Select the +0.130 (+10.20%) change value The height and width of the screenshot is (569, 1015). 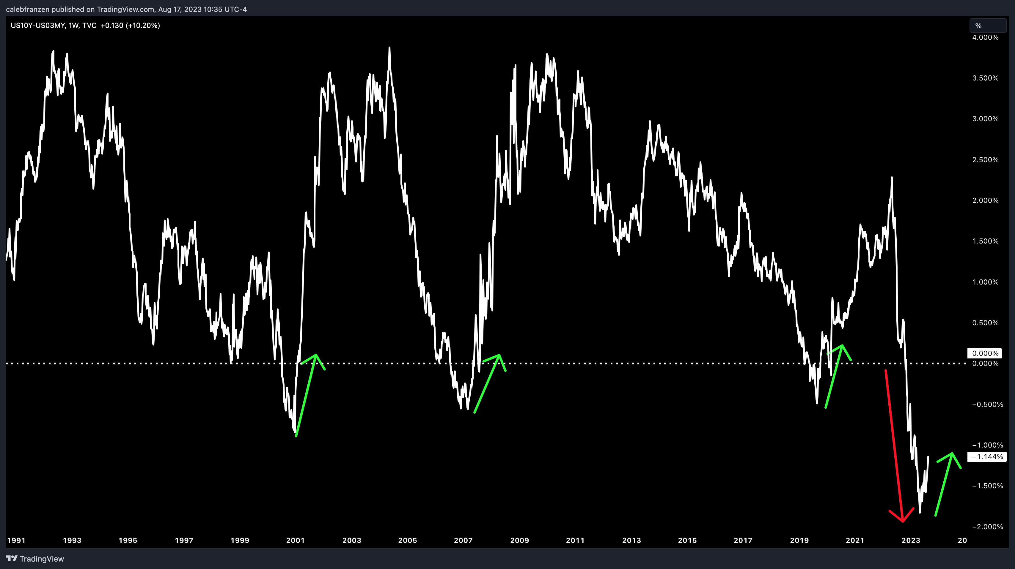tap(130, 26)
